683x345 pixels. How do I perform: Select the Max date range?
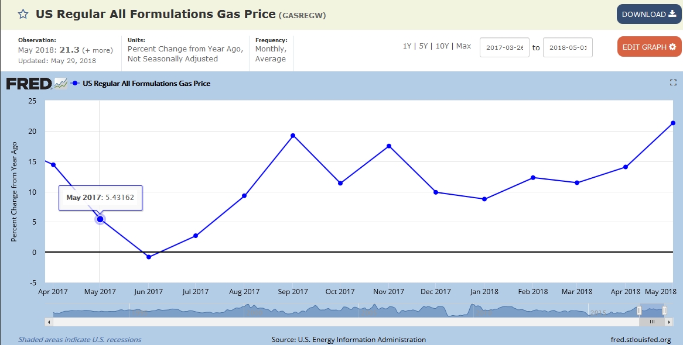click(463, 46)
